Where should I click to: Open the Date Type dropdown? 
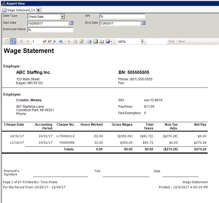pos(62,16)
